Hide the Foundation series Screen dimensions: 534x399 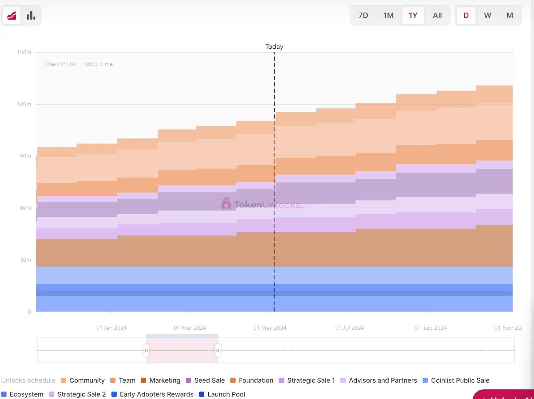point(252,380)
